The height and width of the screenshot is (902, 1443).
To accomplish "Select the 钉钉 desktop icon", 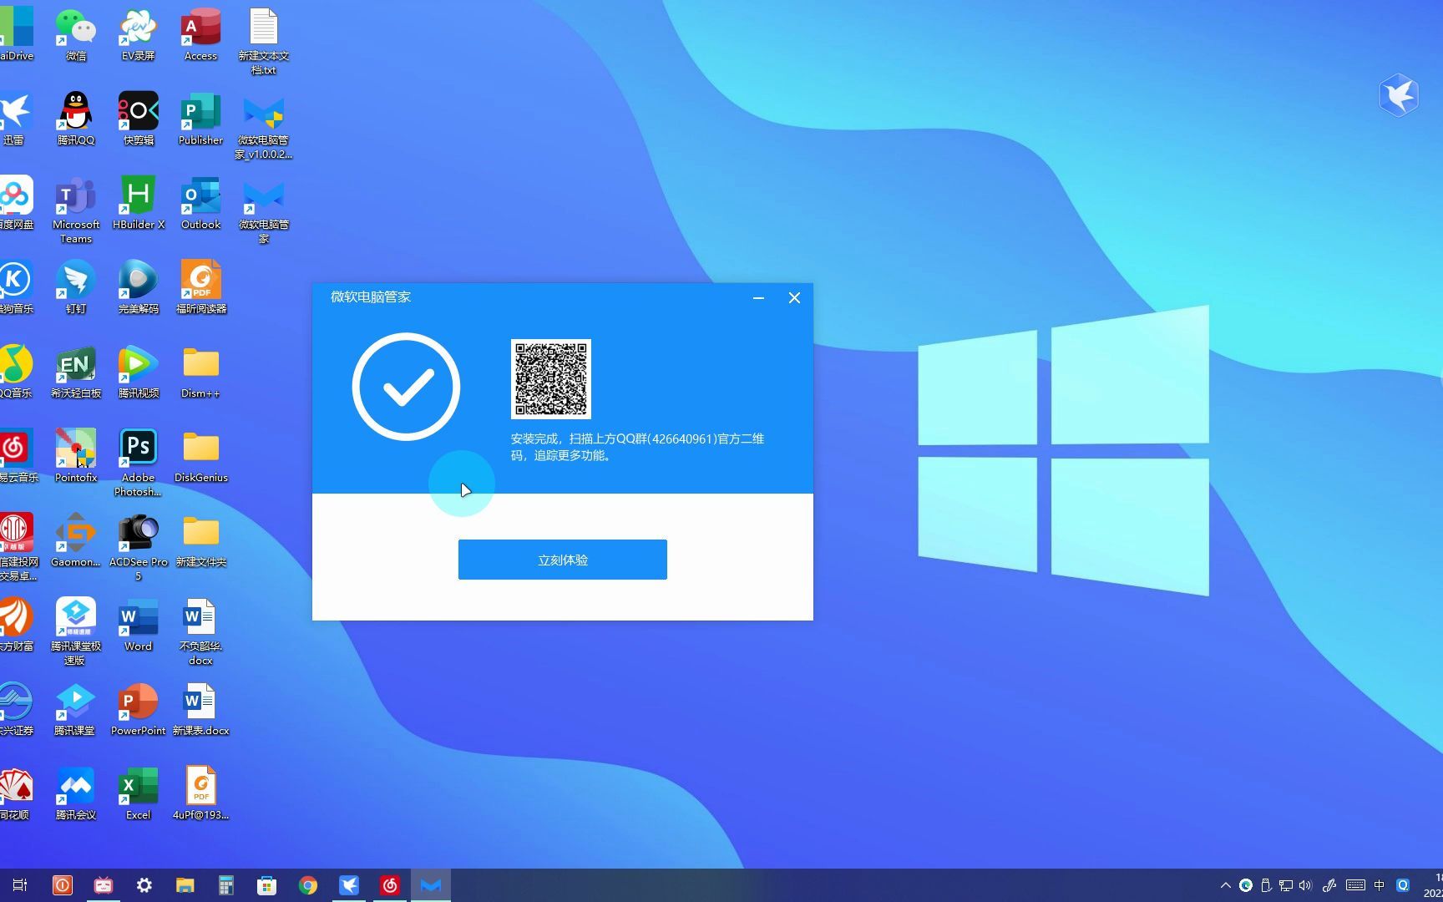I will (76, 287).
